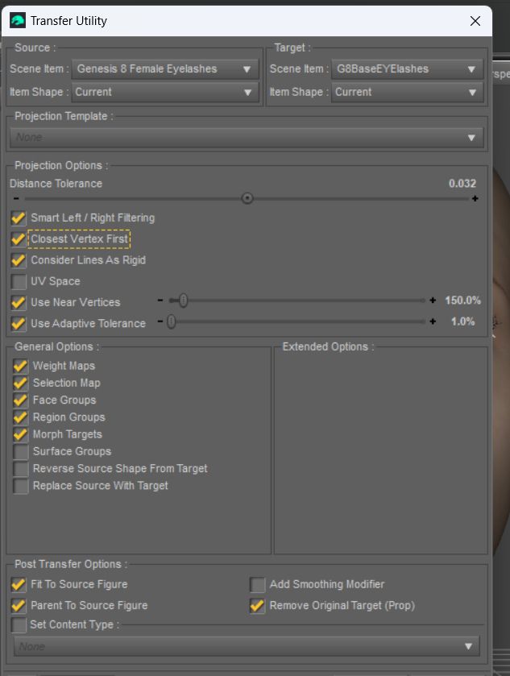The width and height of the screenshot is (510, 676).
Task: Click the 1.0% adaptive tolerance value
Action: [463, 321]
